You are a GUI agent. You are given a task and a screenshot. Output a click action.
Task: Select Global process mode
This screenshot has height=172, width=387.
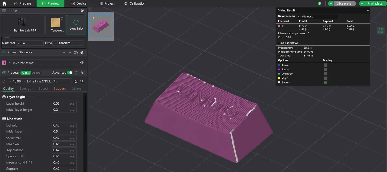[26, 73]
